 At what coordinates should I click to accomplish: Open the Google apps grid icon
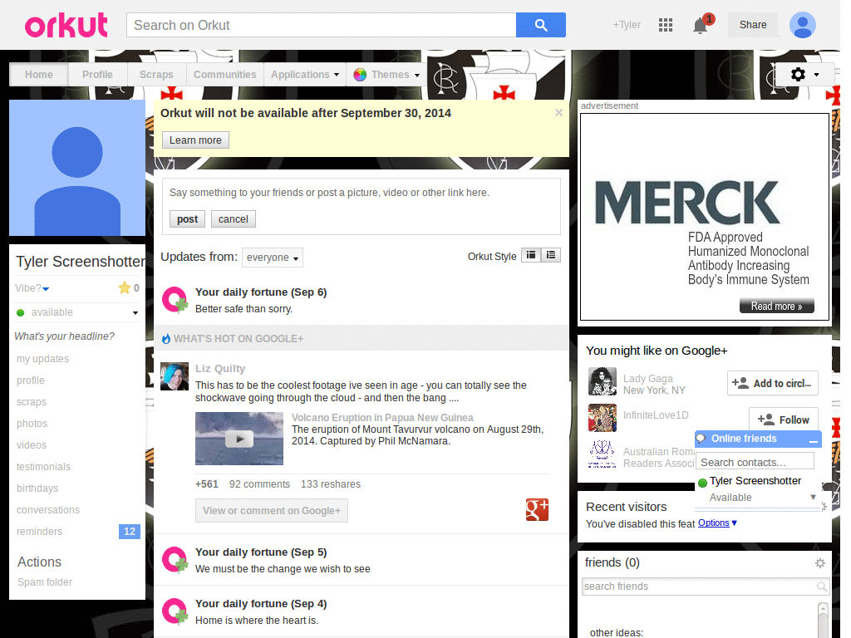(666, 25)
